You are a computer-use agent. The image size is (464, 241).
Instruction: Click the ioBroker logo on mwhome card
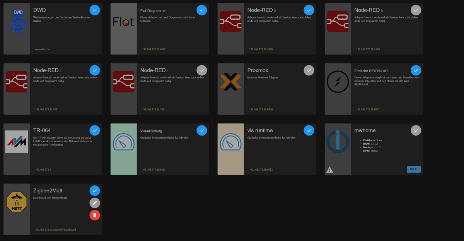click(x=338, y=141)
